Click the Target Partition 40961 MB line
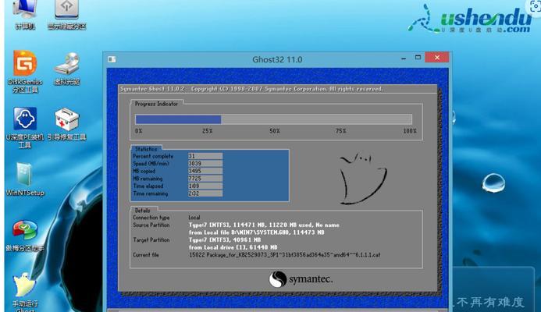The height and width of the screenshot is (312, 541). point(225,240)
